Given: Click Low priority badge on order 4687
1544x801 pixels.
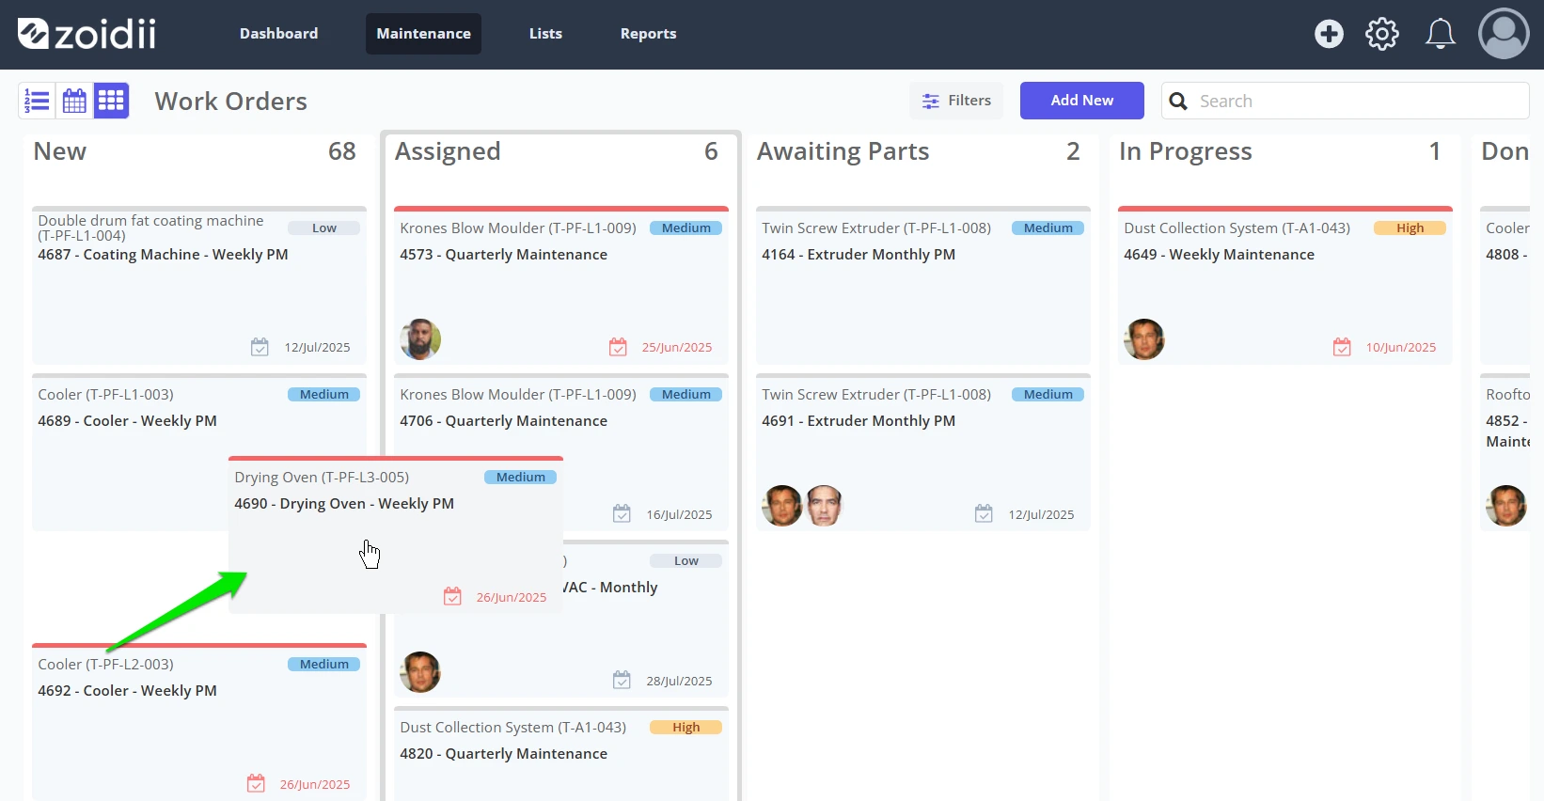Looking at the screenshot, I should click(323, 228).
